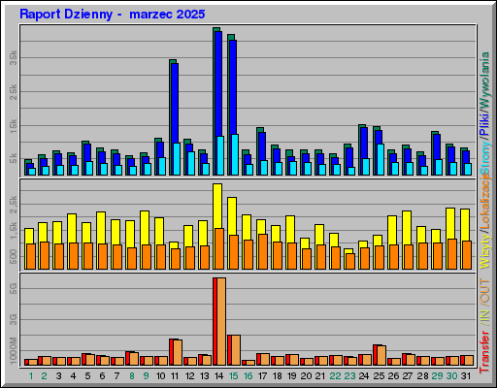The height and width of the screenshot is (388, 497).
Task: Click the blue 'Pliki' legend label
Action: [x=484, y=124]
